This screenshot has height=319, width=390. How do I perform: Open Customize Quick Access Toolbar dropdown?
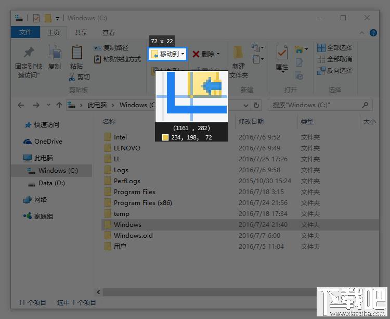(x=57, y=18)
